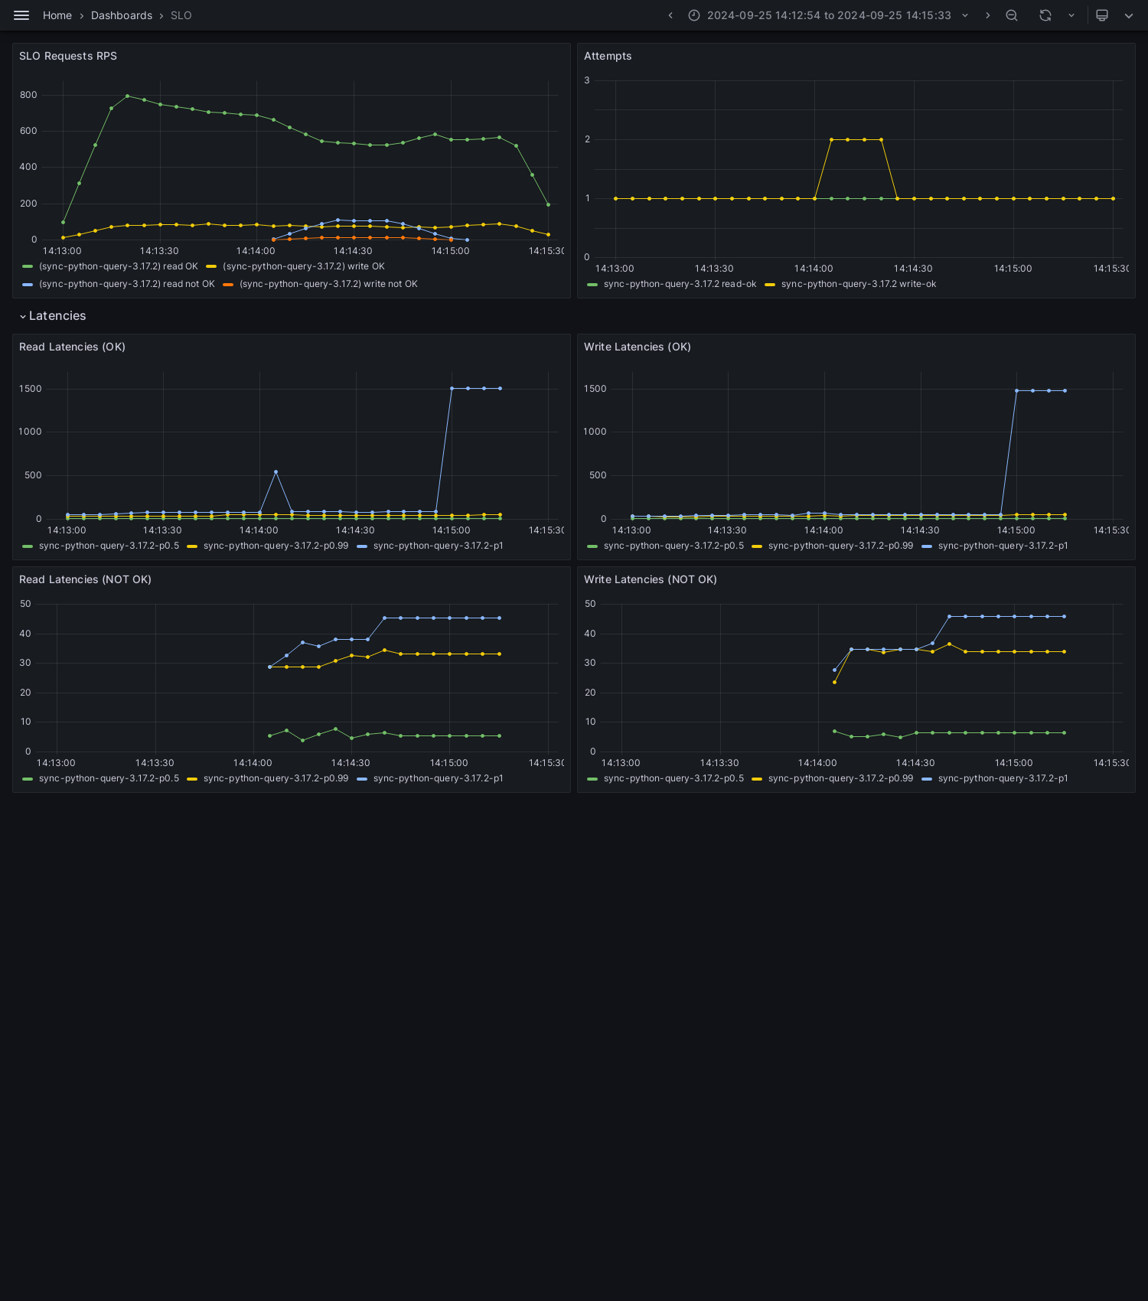Viewport: 1148px width, 1301px height.
Task: Open Write Latencies (NOT OK) panel title
Action: pyautogui.click(x=651, y=579)
